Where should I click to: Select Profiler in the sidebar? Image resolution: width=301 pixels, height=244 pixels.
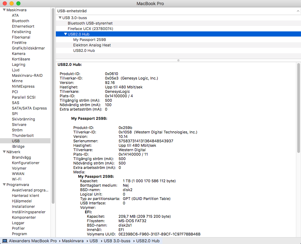coord(18,228)
